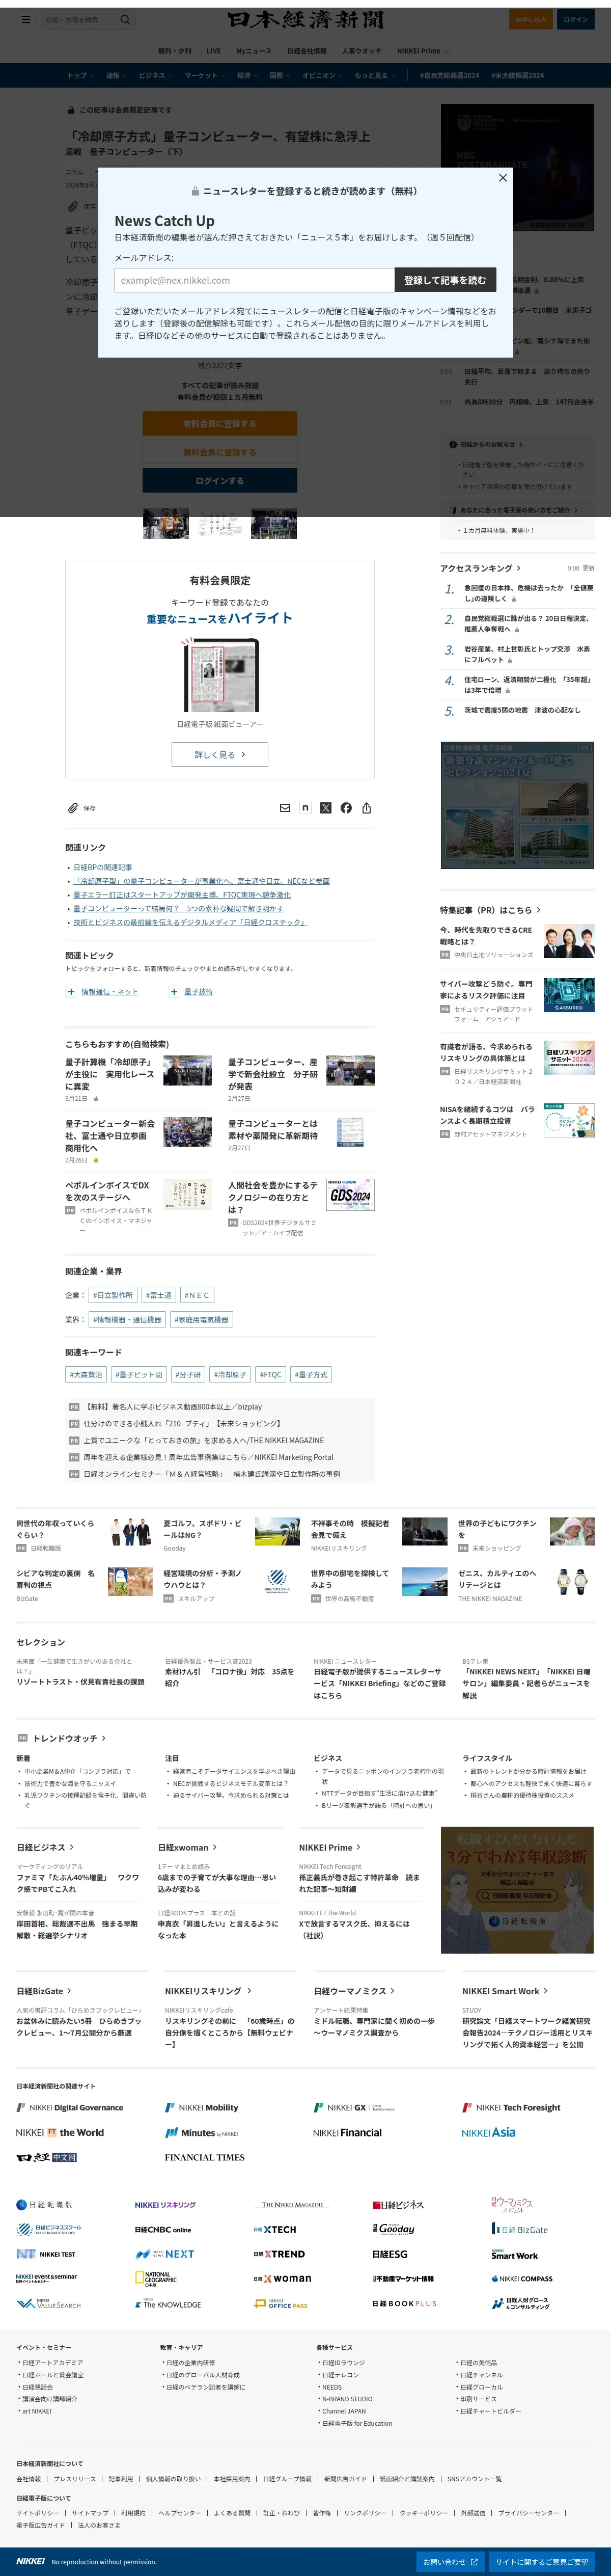The height and width of the screenshot is (2576, 611).
Task: Click the orange お申し込み button
Action: click(530, 19)
